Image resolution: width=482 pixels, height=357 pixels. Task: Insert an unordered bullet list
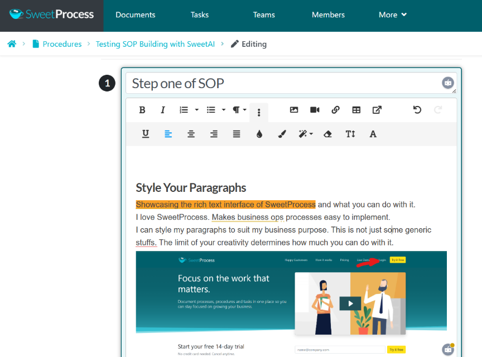pos(211,110)
